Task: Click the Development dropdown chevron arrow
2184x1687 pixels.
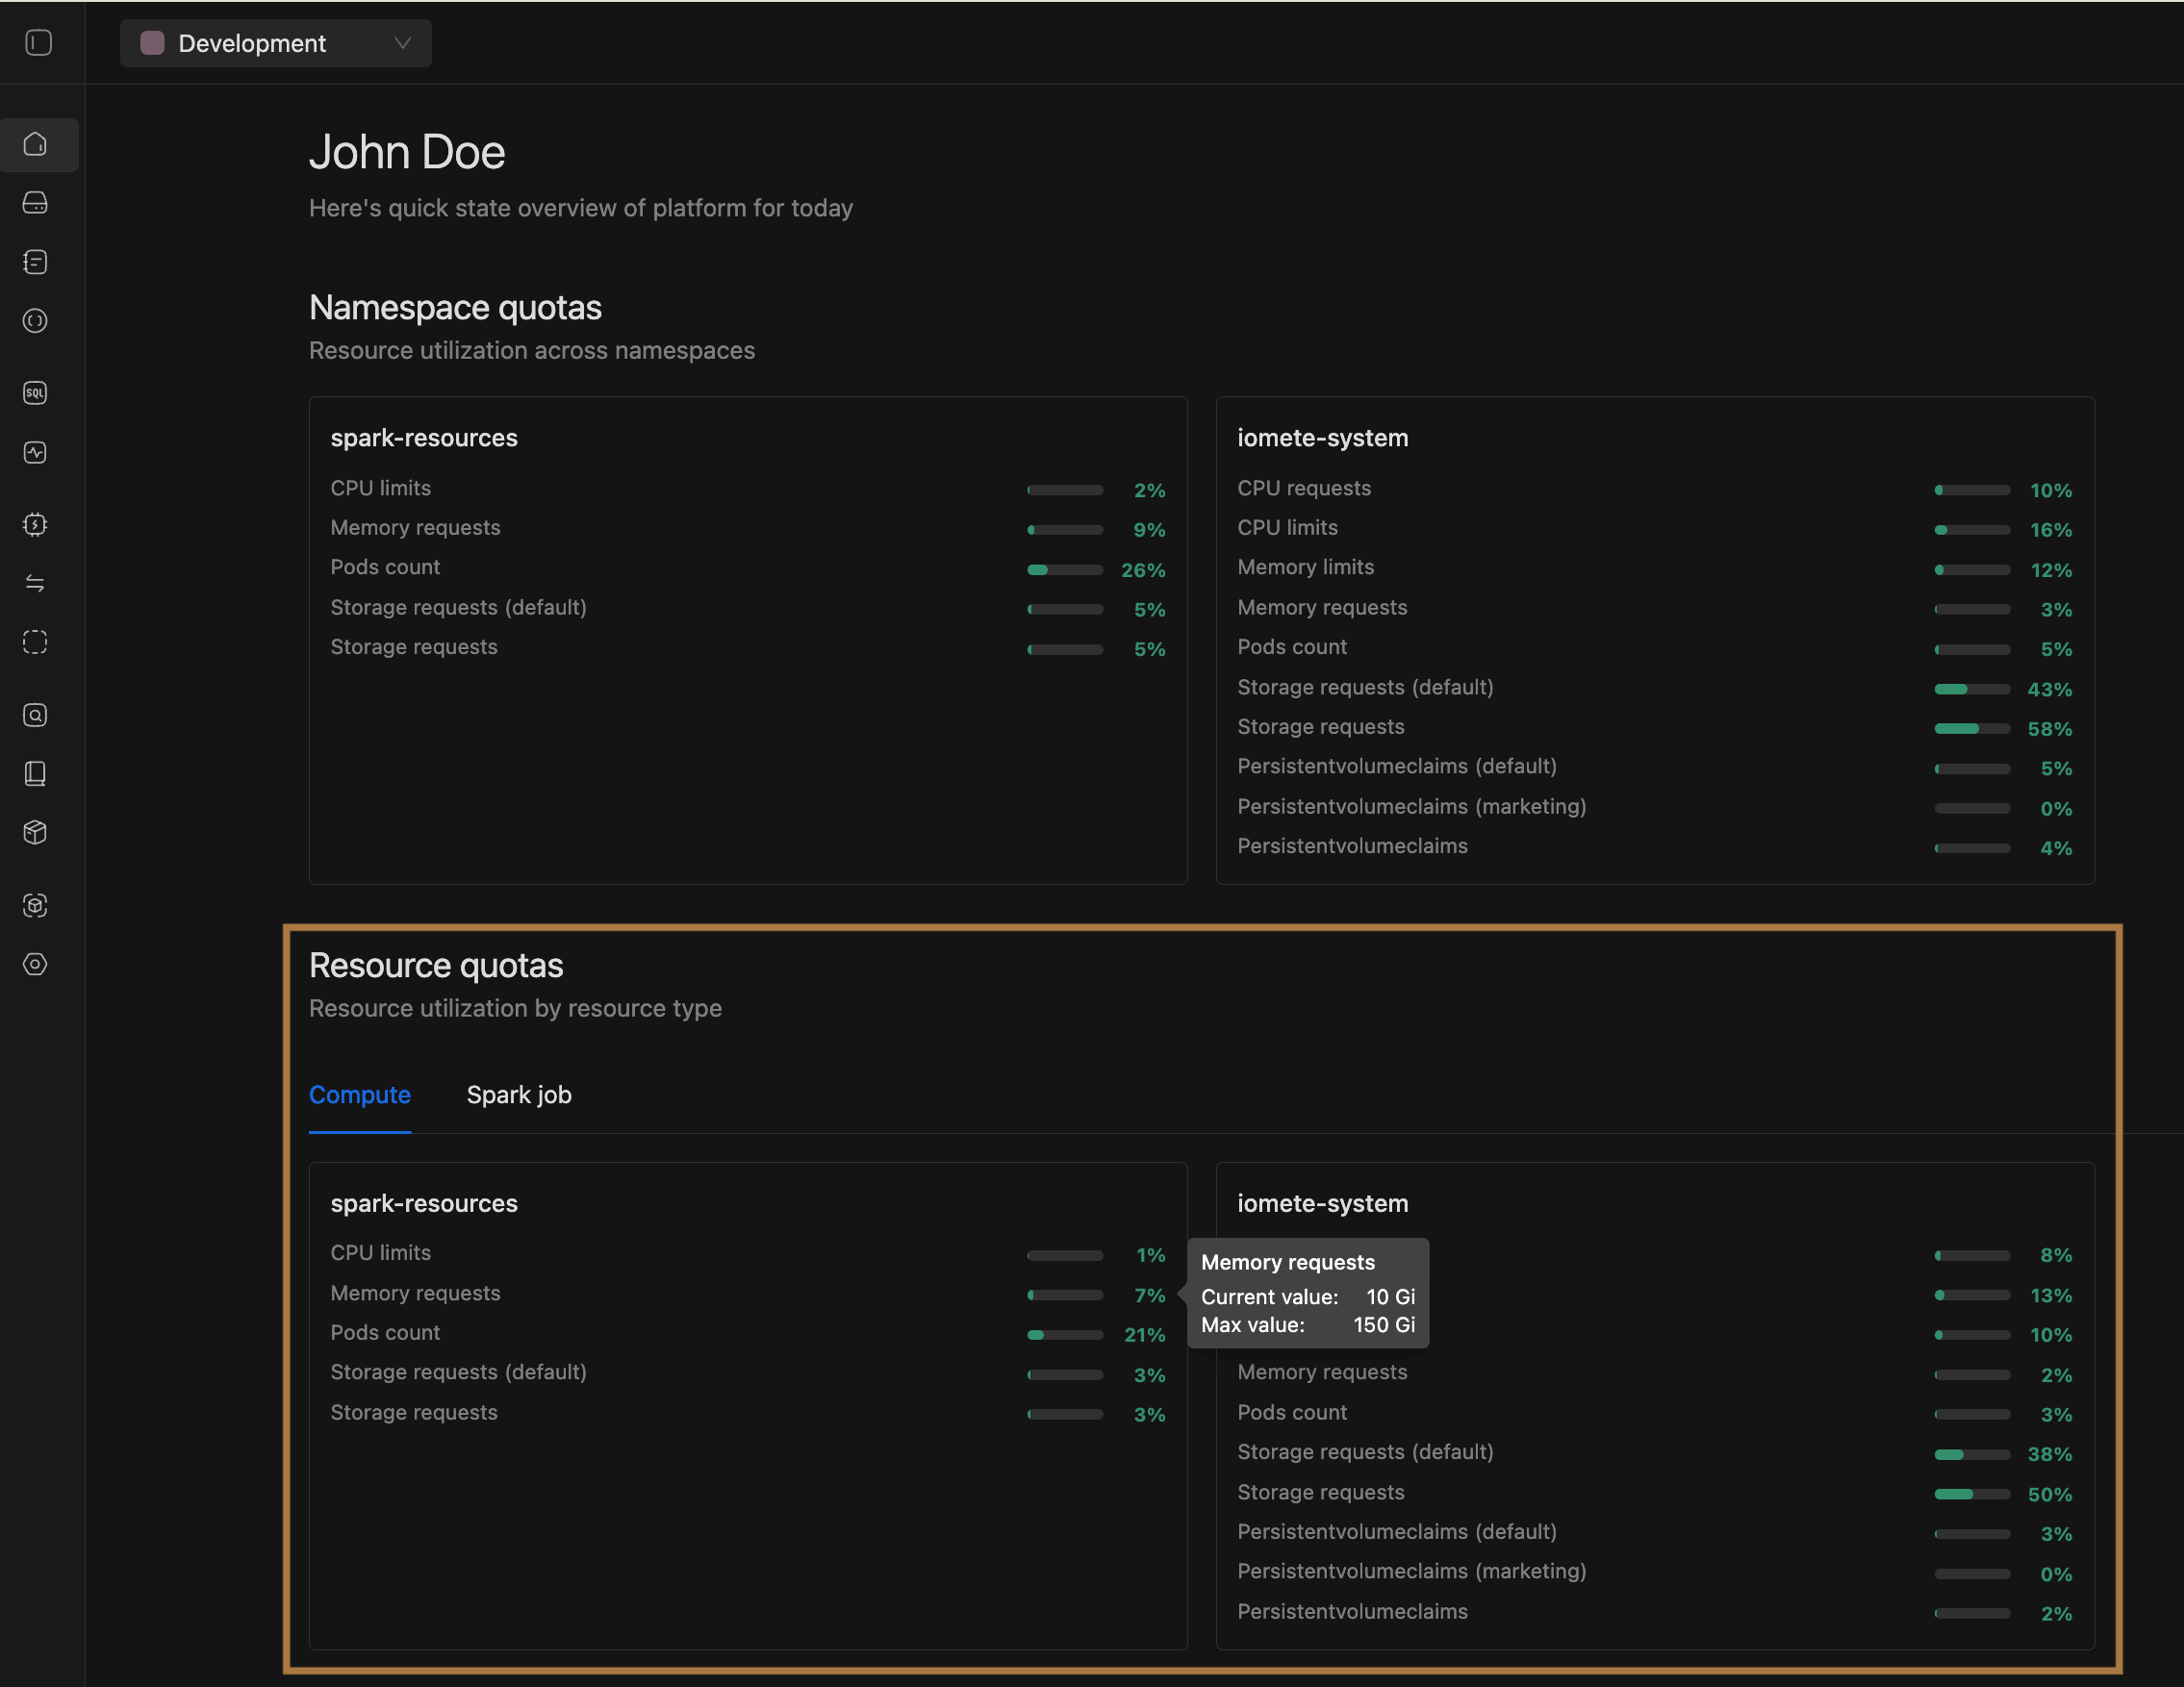Action: pyautogui.click(x=402, y=43)
